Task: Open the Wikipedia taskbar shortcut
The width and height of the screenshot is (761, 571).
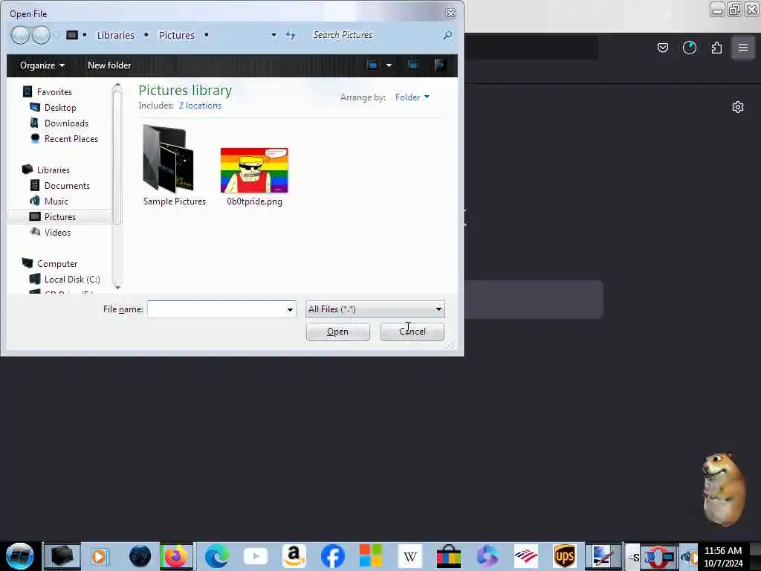Action: pos(410,556)
